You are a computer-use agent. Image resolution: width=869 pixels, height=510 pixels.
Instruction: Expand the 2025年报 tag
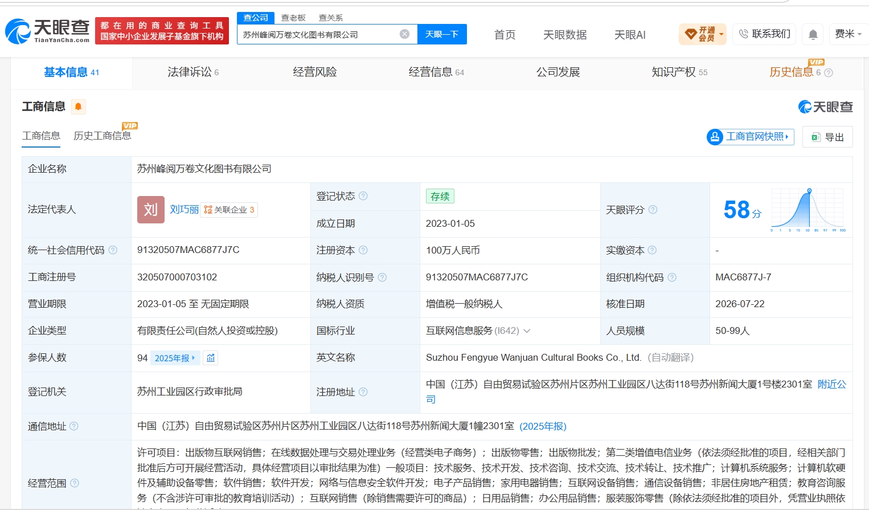click(175, 358)
